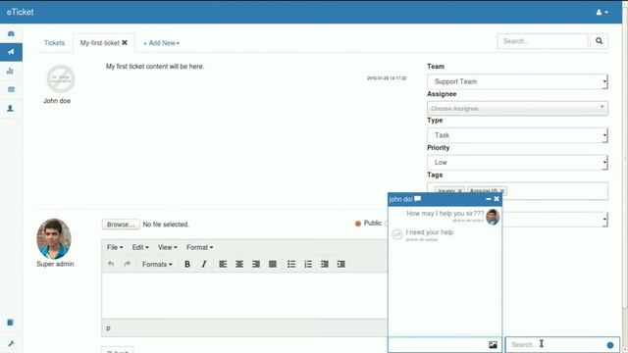
Task: Open the Team dropdown showing Support Team
Action: click(517, 81)
